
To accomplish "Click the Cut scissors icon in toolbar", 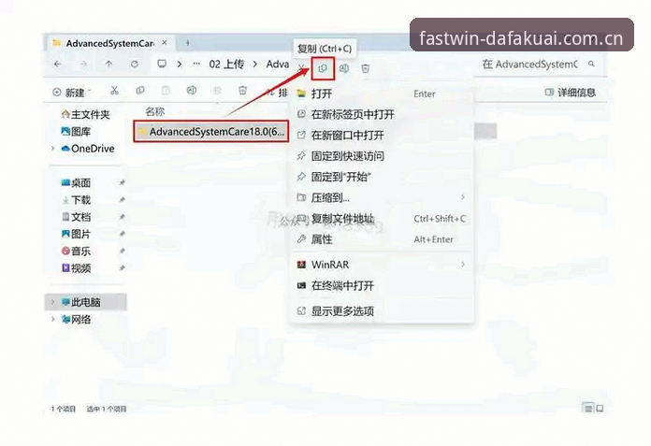I will click(115, 91).
